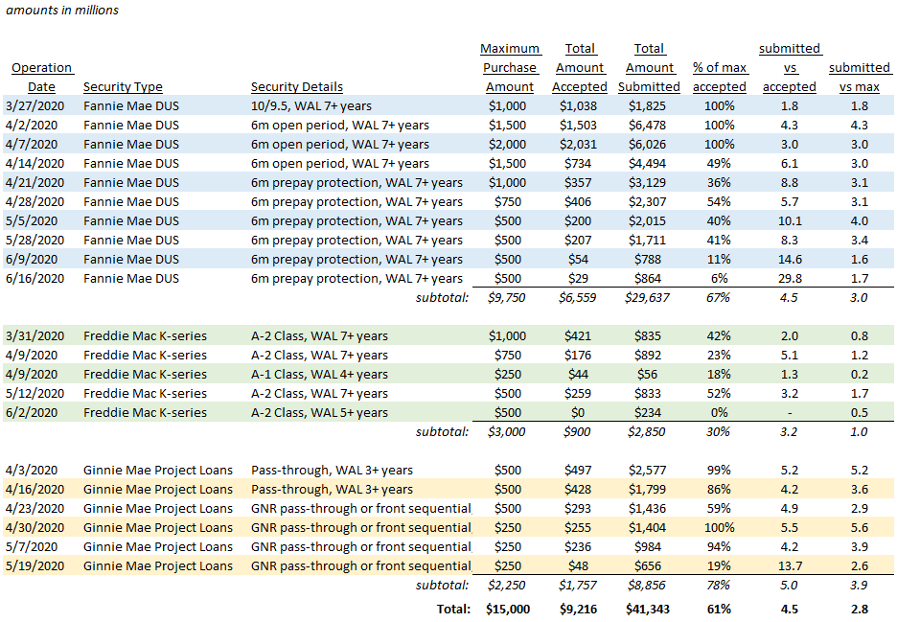Click the Freddie Mac subtotal $3,000 cell
The width and height of the screenshot is (897, 622).
[x=517, y=432]
